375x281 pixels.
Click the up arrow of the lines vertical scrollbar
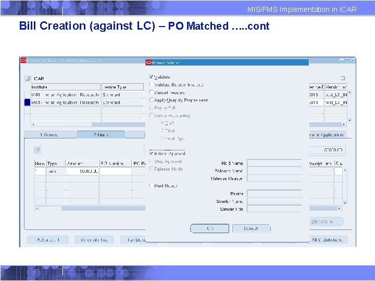coord(345,170)
